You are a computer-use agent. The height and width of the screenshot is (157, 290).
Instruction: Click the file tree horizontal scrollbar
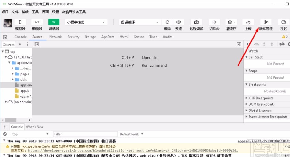11,120
